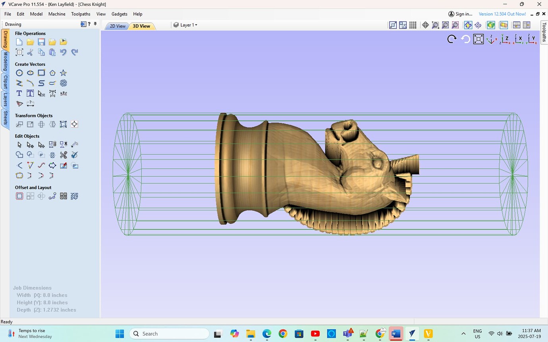Open the Offset Vectors tool

19,196
